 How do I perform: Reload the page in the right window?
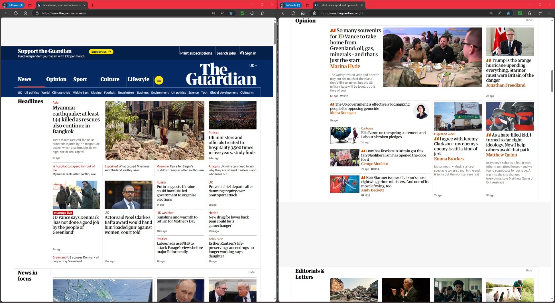click(293, 13)
